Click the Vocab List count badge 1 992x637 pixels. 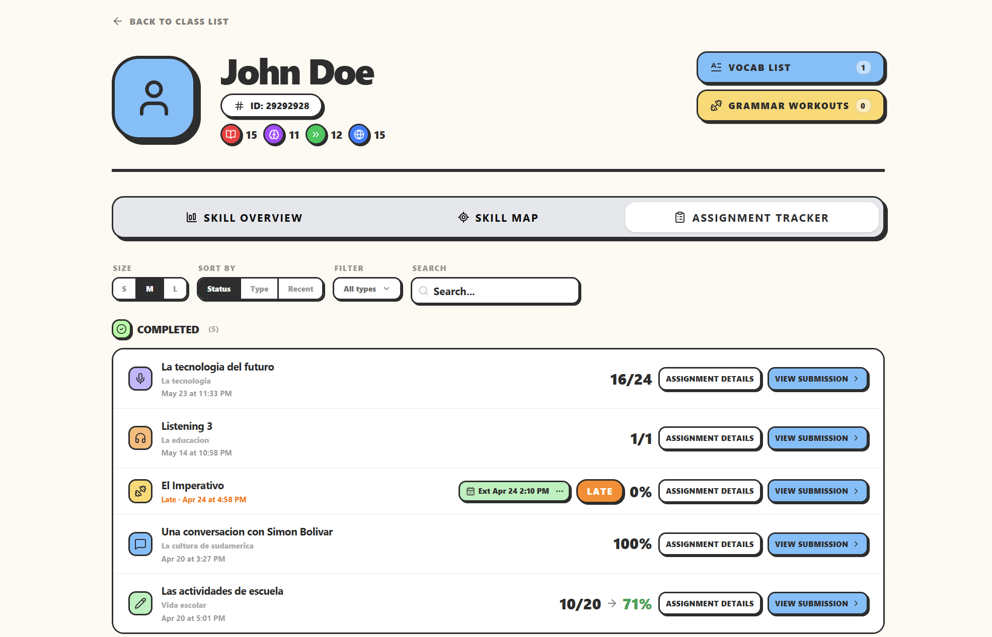pyautogui.click(x=863, y=67)
